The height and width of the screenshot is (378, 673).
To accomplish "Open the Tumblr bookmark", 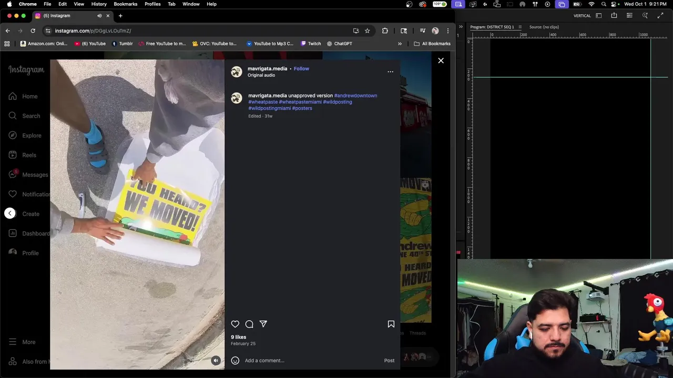I will (122, 44).
